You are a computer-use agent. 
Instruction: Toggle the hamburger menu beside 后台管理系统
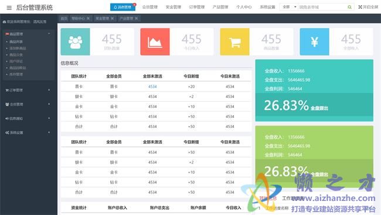9,8
